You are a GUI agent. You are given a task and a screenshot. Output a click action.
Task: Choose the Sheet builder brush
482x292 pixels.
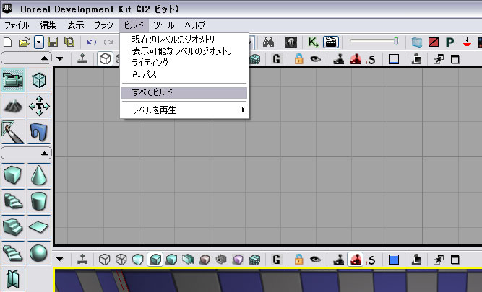[39, 227]
